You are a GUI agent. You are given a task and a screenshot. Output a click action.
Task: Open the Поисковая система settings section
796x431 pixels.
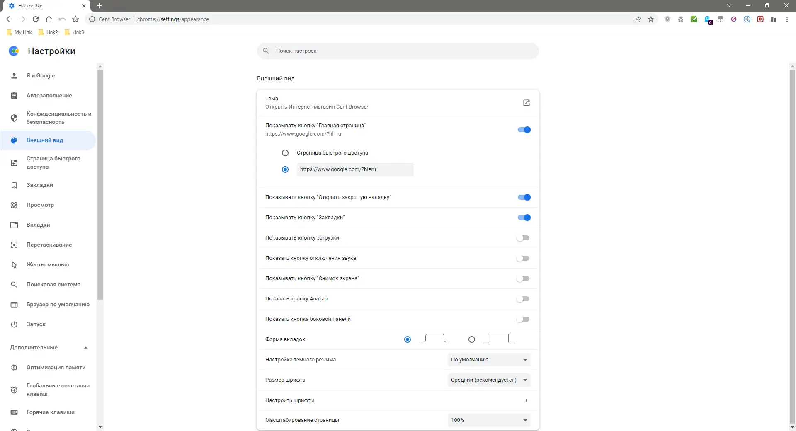coord(53,285)
